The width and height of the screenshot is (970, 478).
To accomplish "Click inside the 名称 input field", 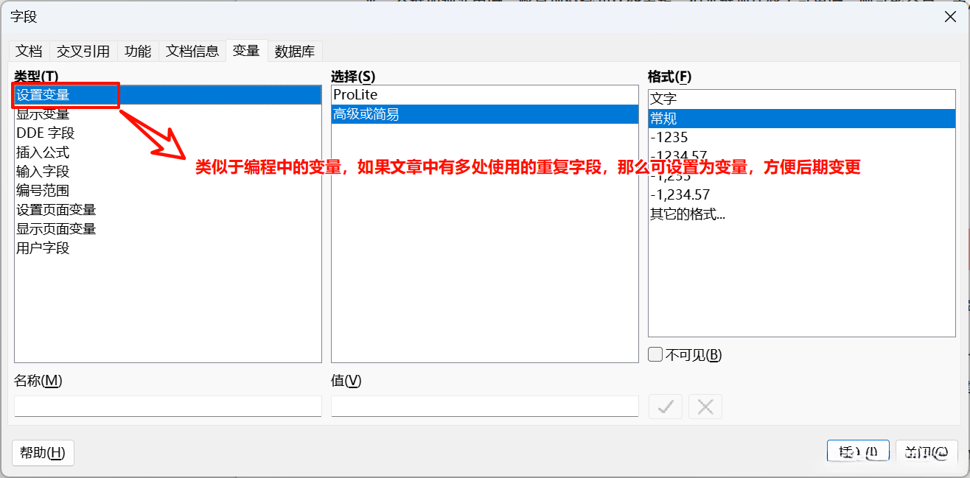I will pyautogui.click(x=167, y=406).
